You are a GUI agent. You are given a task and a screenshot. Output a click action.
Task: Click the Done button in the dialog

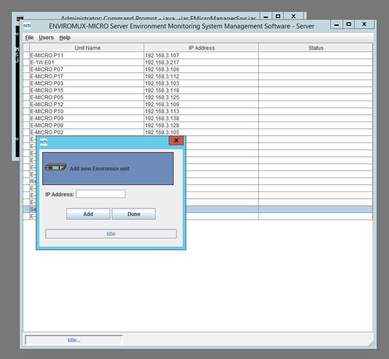[x=133, y=214]
